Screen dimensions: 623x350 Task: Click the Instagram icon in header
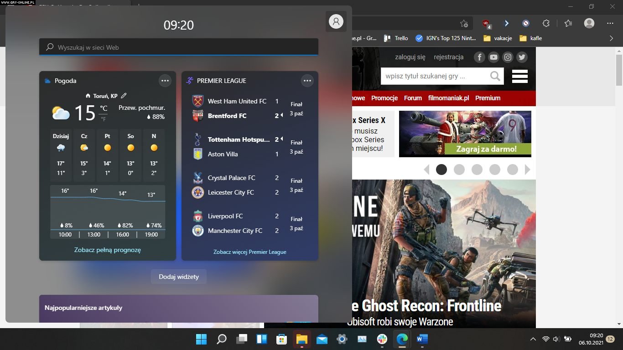[x=508, y=57]
